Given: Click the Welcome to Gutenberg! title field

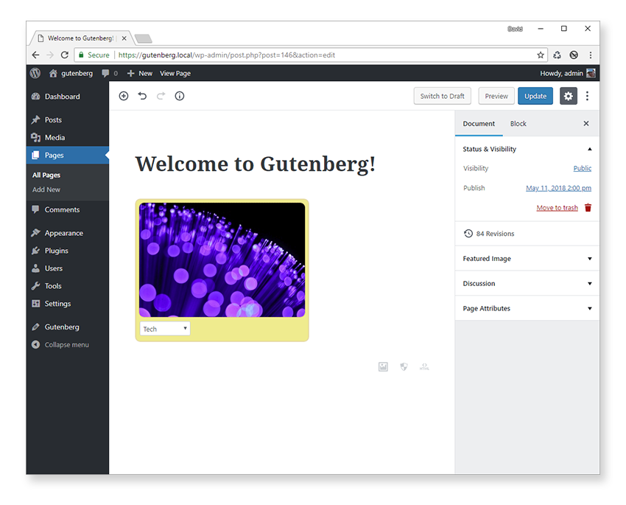Looking at the screenshot, I should click(255, 164).
